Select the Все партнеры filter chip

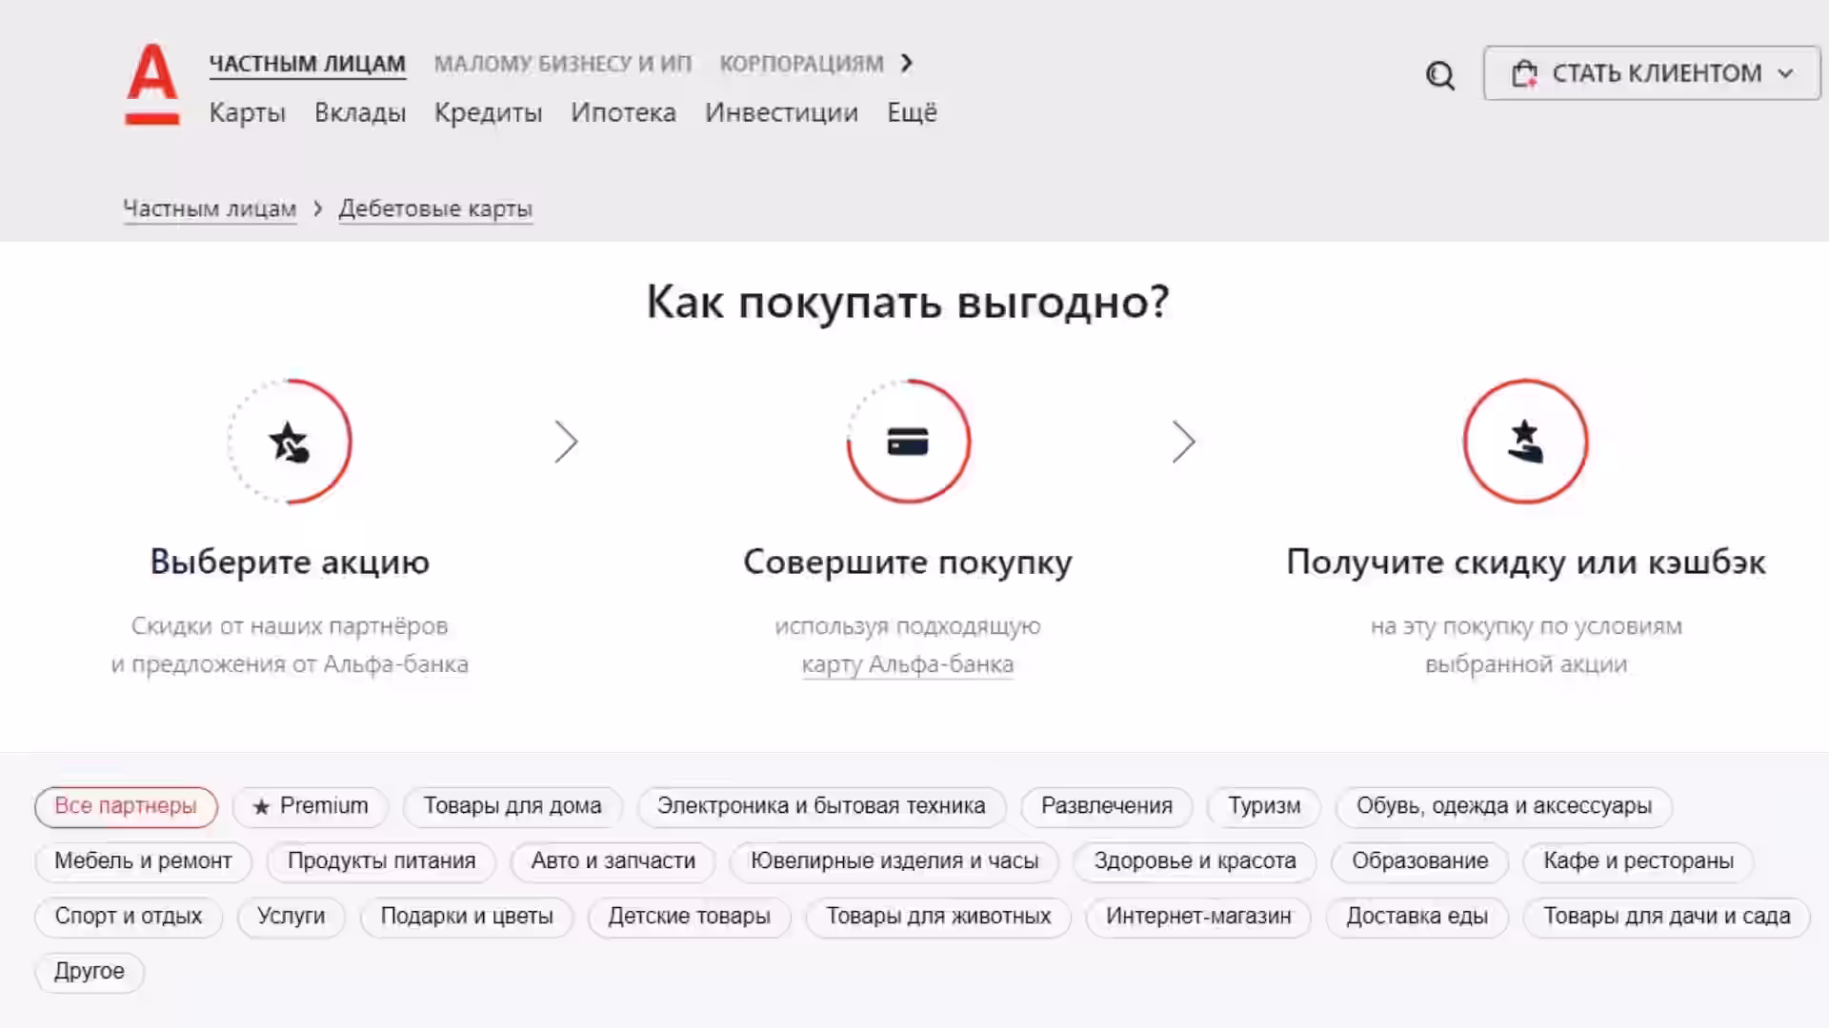tap(126, 806)
